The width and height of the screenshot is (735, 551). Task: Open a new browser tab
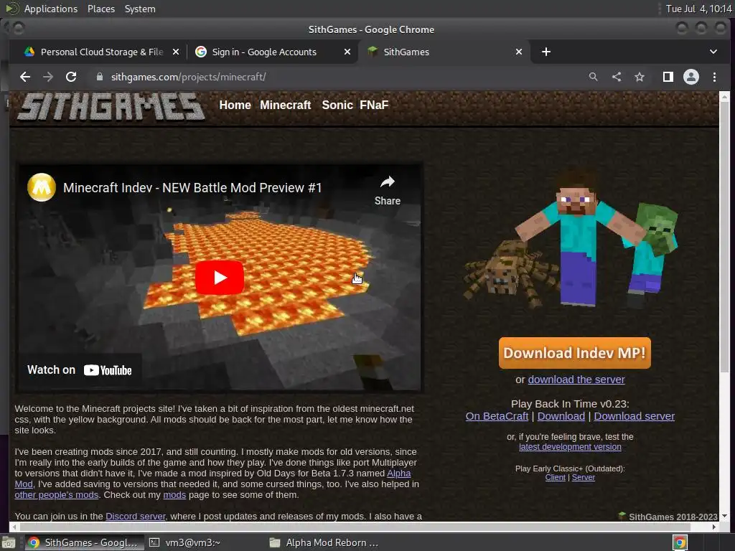click(546, 52)
